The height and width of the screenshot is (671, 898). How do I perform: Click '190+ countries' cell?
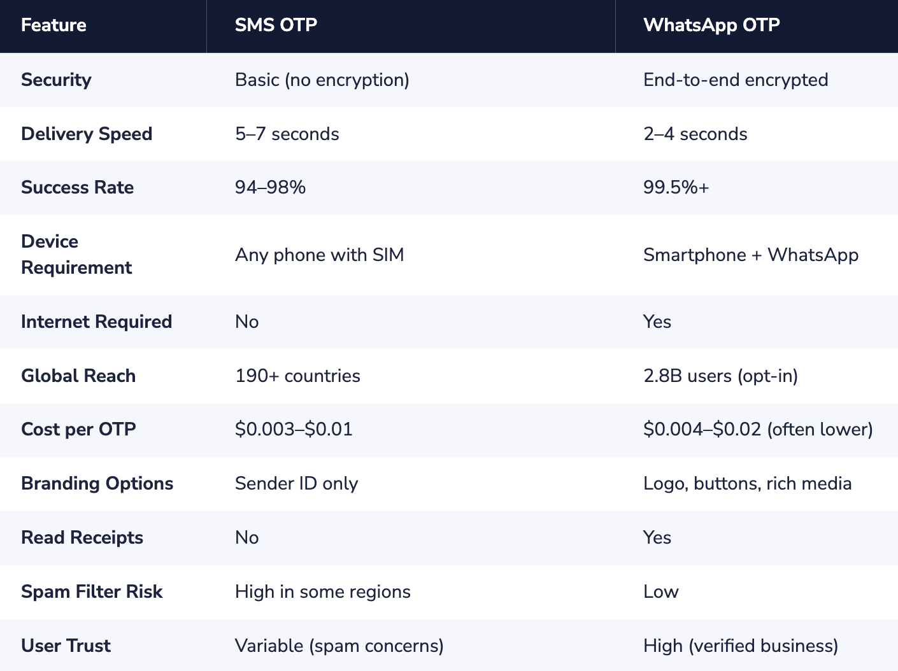[x=297, y=376]
